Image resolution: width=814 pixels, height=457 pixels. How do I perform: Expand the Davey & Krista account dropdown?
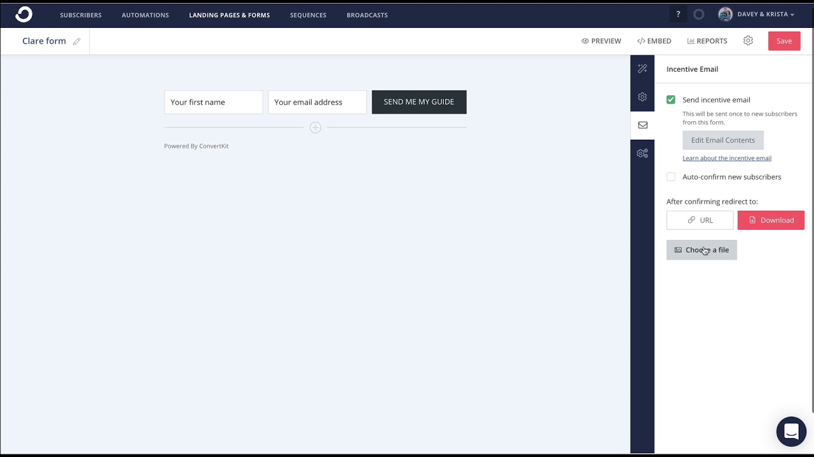[x=766, y=14]
